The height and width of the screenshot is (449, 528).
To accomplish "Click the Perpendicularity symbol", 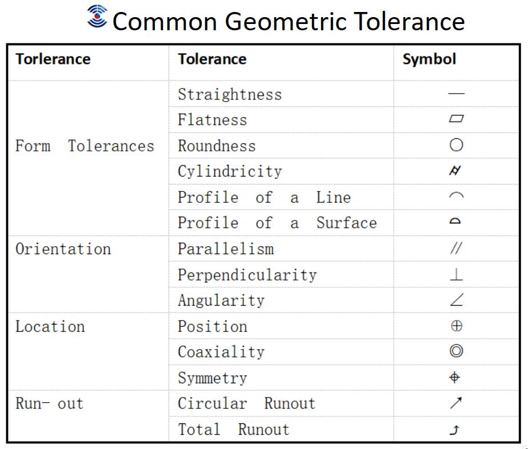I will (x=456, y=274).
